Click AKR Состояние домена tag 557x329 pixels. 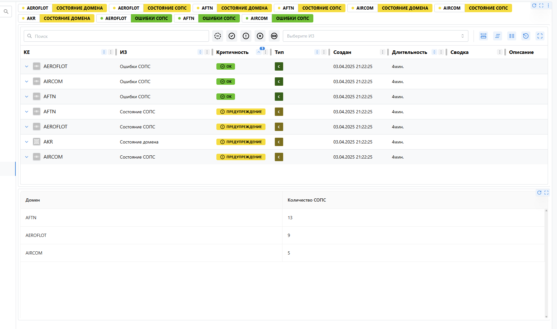coord(56,18)
